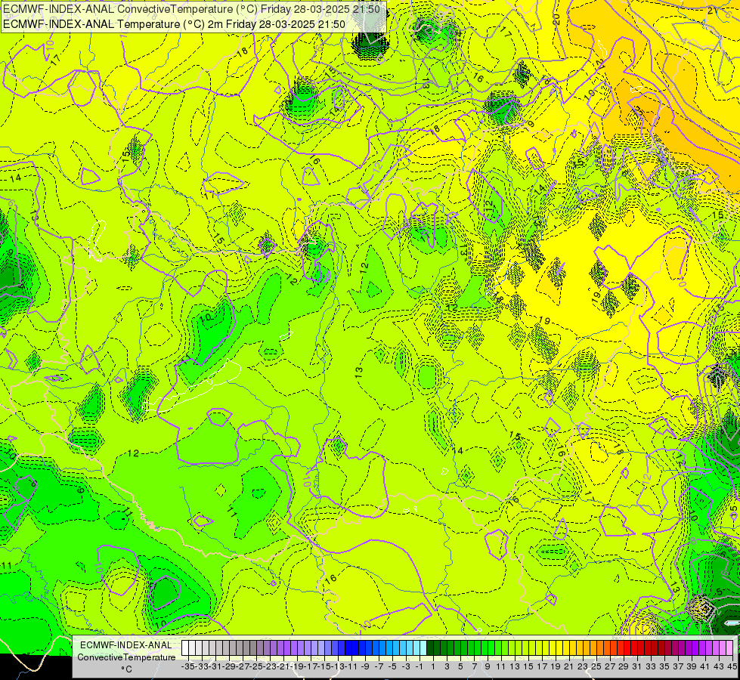The image size is (740, 680).
Task: Select the orange swatch above legend value 25
Action: pos(593,648)
